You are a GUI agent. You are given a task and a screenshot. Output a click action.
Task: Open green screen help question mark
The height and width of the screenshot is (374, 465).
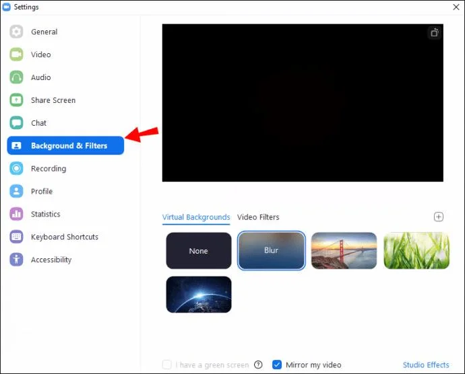(258, 365)
